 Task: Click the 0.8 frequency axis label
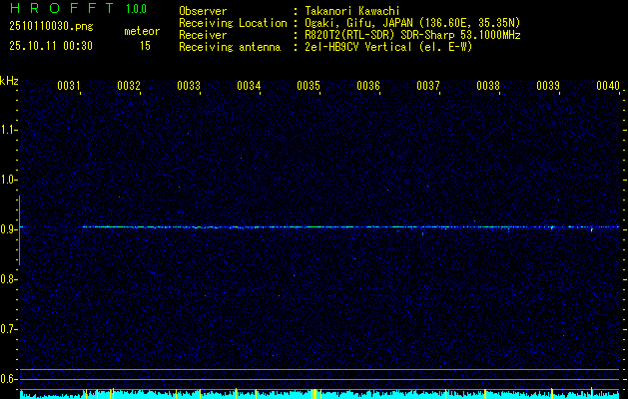(x=7, y=279)
